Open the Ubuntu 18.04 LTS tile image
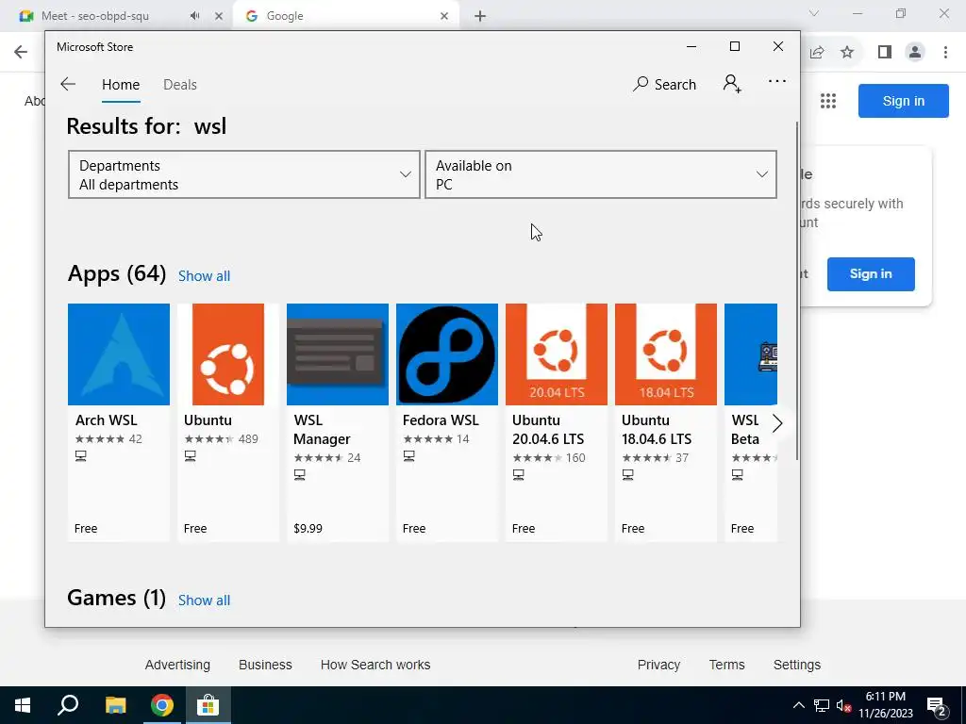 tap(666, 354)
